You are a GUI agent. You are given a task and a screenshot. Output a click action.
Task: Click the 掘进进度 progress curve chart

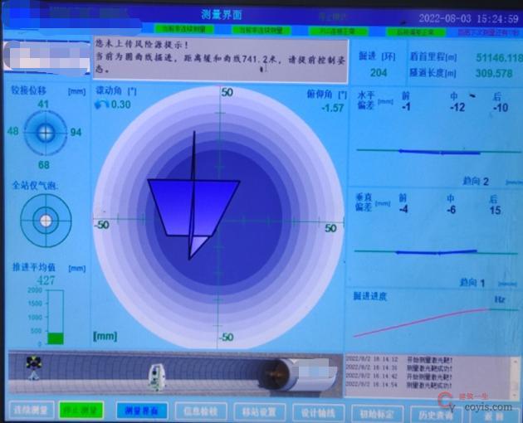click(436, 322)
